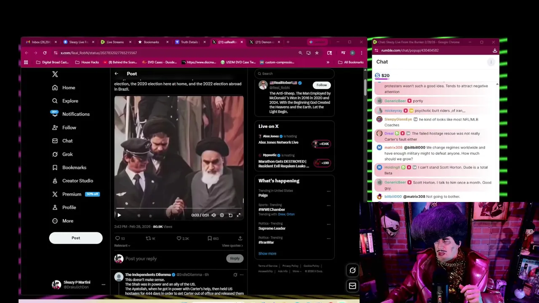The height and width of the screenshot is (303, 539).
Task: Open the floating messages envelope button
Action: pyautogui.click(x=352, y=286)
